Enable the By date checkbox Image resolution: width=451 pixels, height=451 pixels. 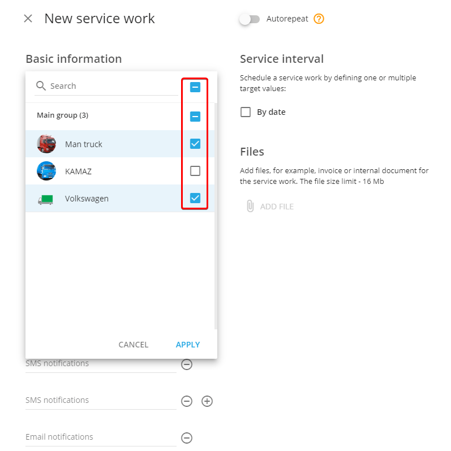pyautogui.click(x=246, y=112)
